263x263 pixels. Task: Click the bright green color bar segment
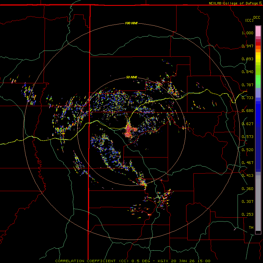258,80
